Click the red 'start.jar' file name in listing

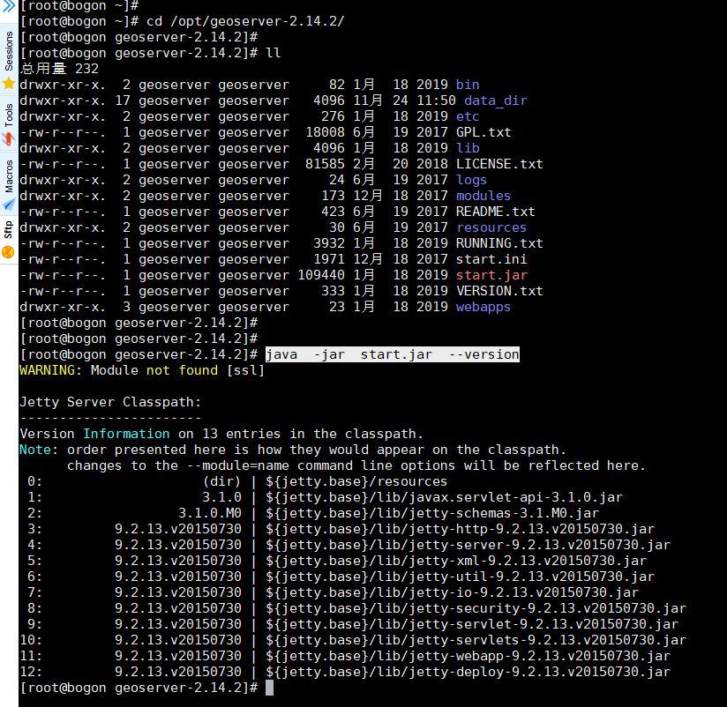pos(491,275)
